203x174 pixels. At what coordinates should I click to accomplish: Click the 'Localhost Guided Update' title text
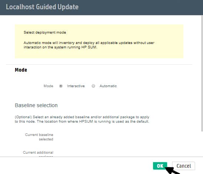[x=42, y=7]
